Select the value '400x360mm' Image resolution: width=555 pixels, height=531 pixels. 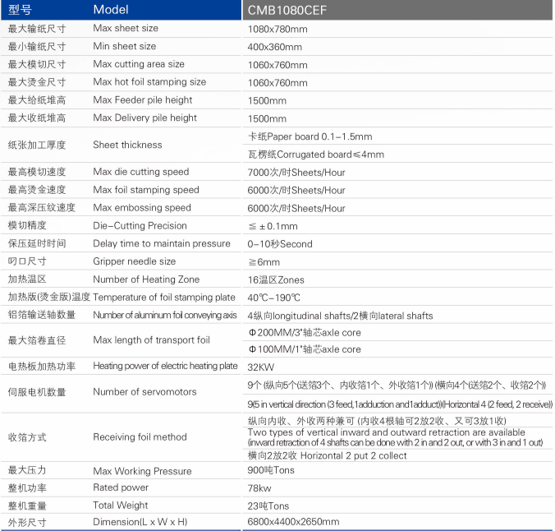275,47
